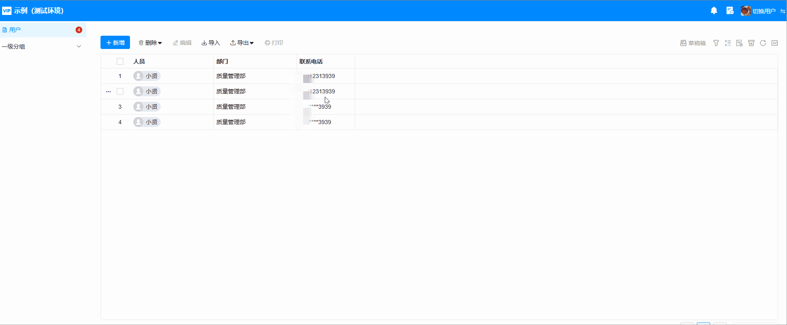The image size is (787, 325).
Task: Check the second row checkbox
Action: 120,91
